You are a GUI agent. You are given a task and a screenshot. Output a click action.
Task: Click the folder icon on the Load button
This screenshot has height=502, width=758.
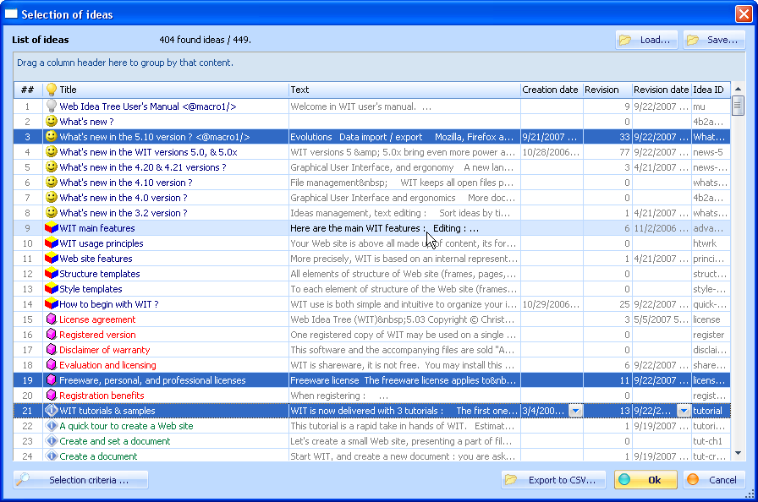click(x=626, y=40)
